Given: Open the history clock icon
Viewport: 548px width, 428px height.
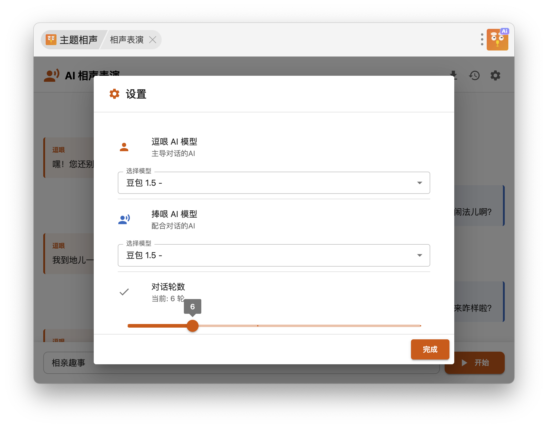Looking at the screenshot, I should coord(474,75).
